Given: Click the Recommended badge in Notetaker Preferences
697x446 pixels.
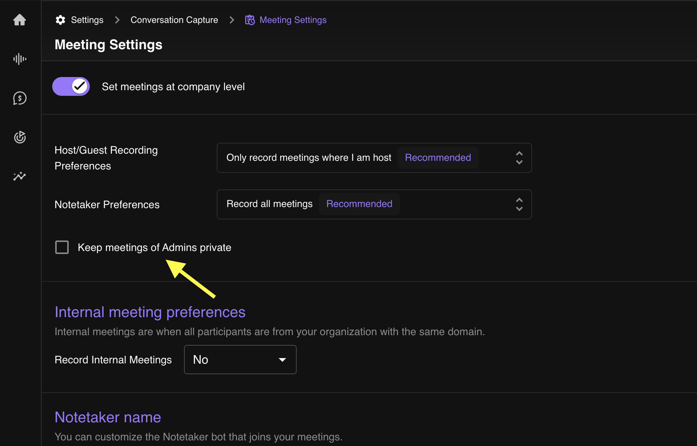Looking at the screenshot, I should click(x=359, y=204).
